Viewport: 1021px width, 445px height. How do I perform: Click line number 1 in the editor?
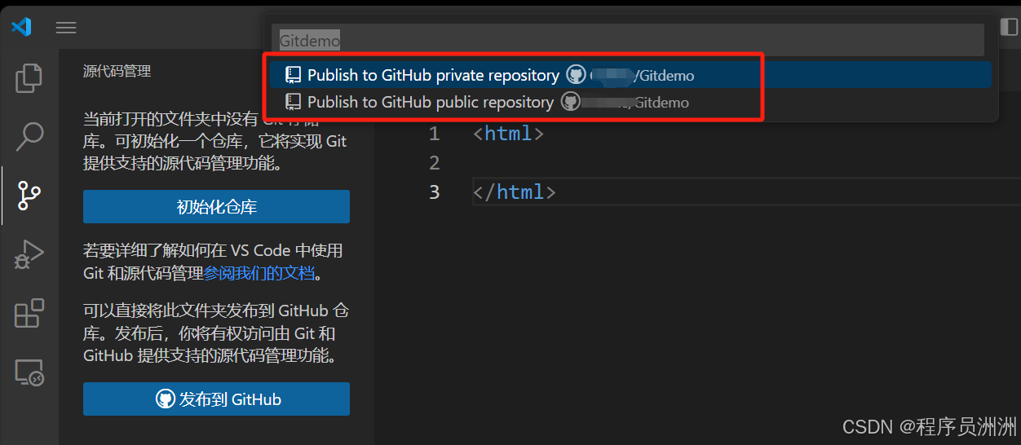click(x=434, y=134)
